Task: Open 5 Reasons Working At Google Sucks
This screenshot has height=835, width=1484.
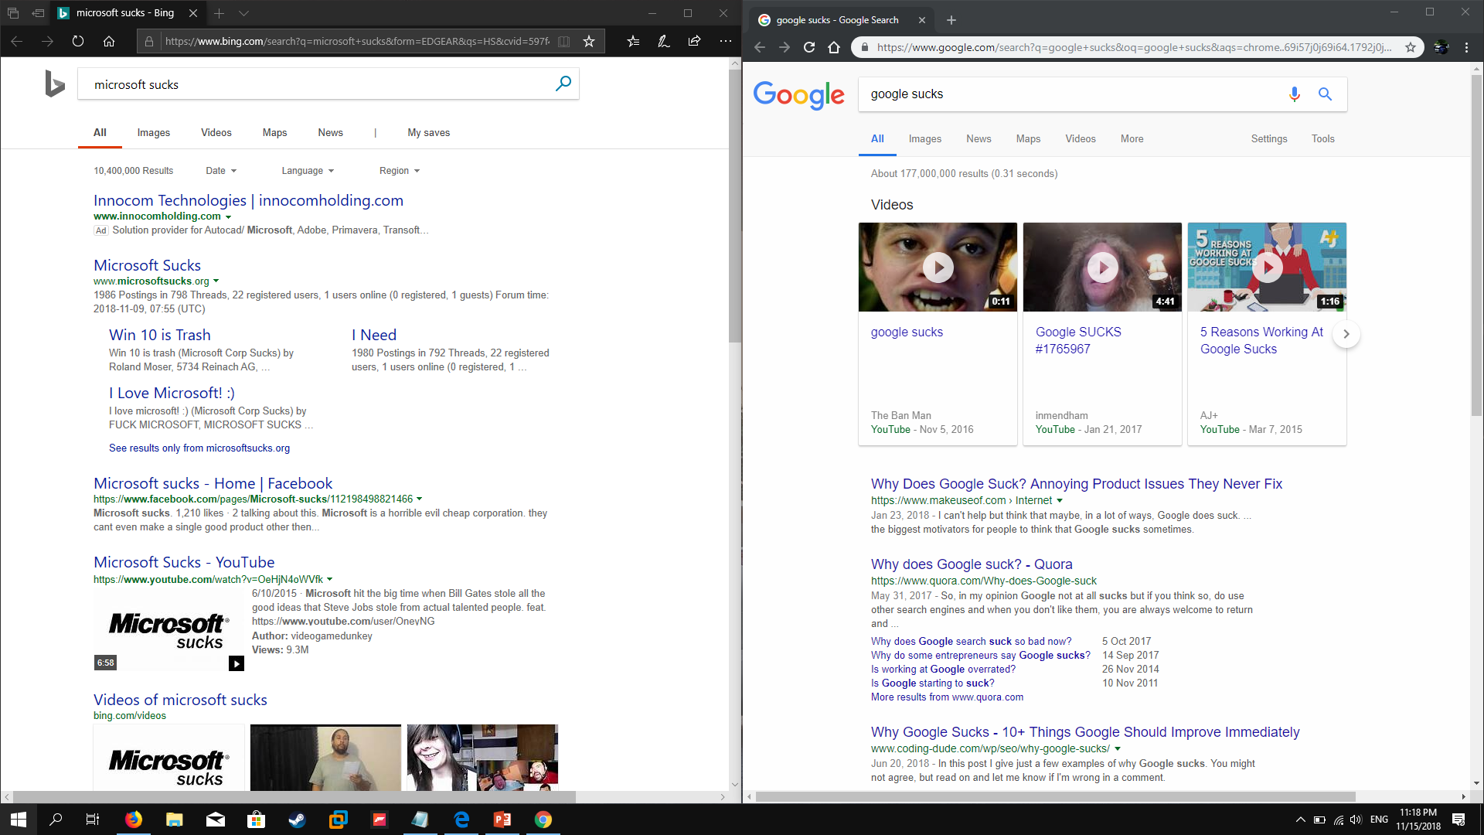Action: [x=1261, y=341]
